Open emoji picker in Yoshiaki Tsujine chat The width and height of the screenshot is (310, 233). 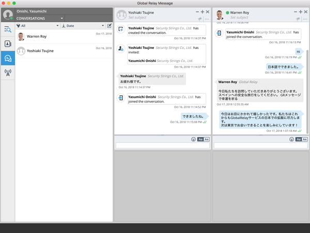coord(193,139)
